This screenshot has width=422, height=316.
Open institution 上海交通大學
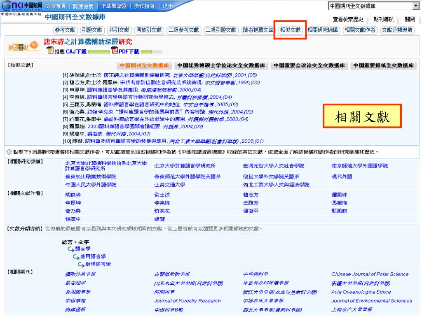tap(169, 185)
